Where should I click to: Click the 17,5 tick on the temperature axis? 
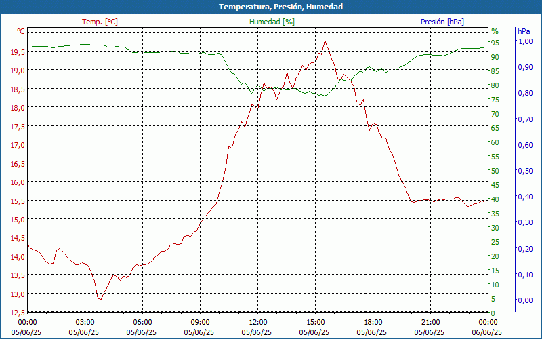pos(18,127)
